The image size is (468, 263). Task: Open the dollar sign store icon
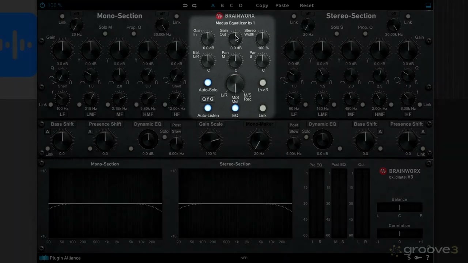(409, 258)
